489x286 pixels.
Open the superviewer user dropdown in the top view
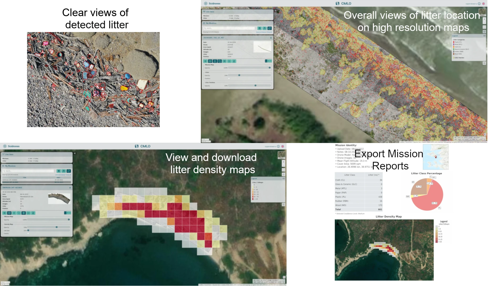[471, 4]
